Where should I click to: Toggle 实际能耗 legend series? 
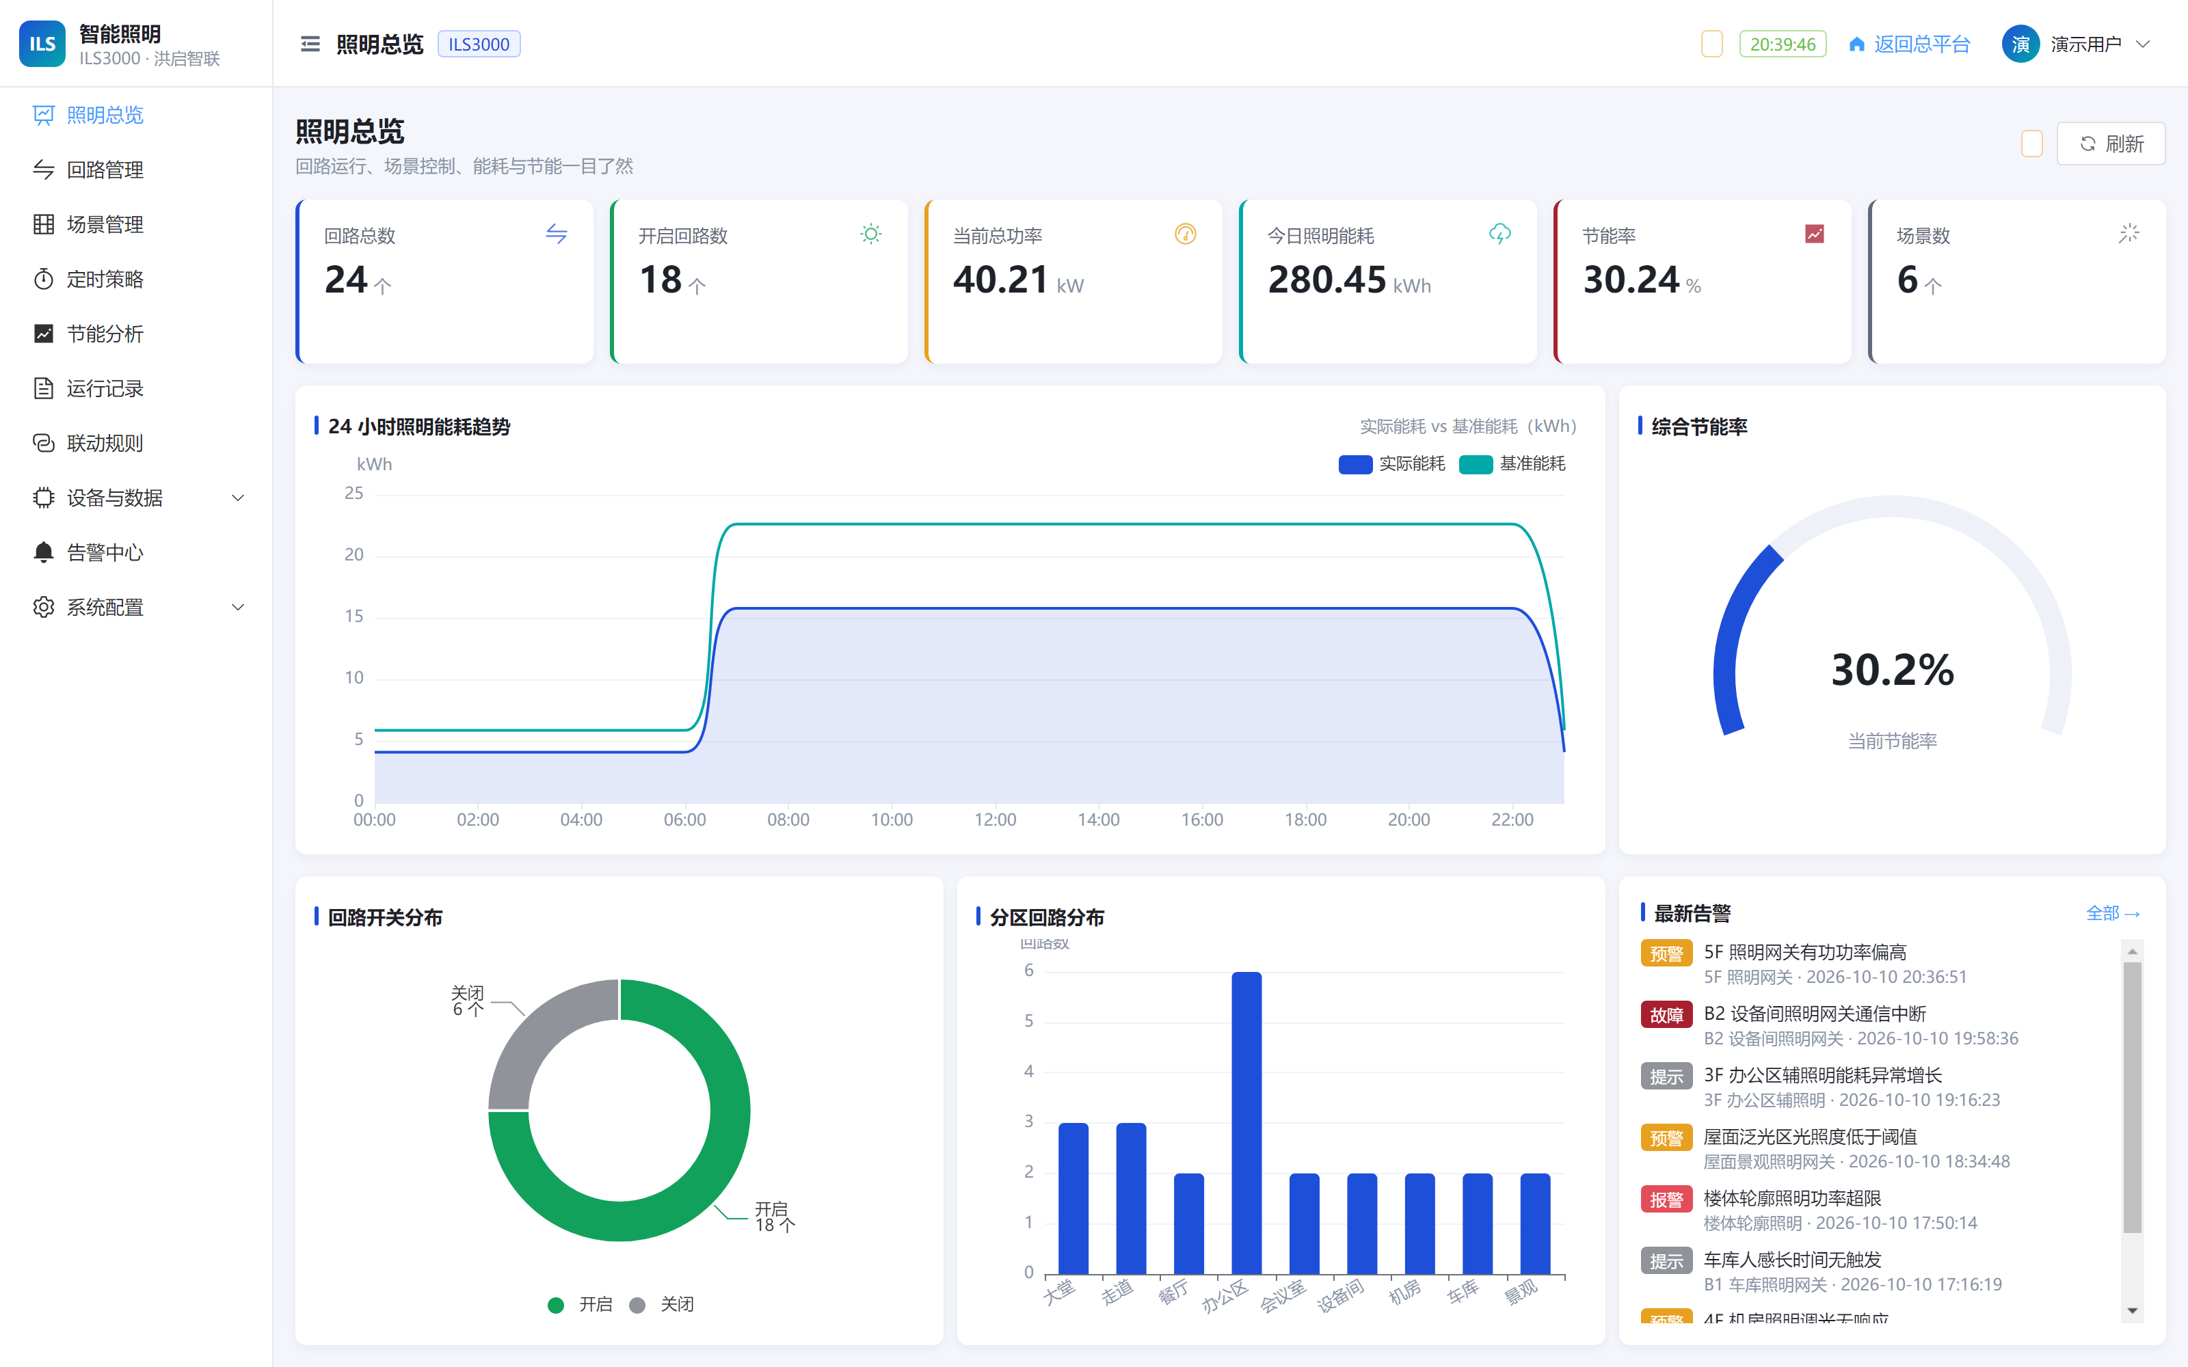pos(1391,464)
